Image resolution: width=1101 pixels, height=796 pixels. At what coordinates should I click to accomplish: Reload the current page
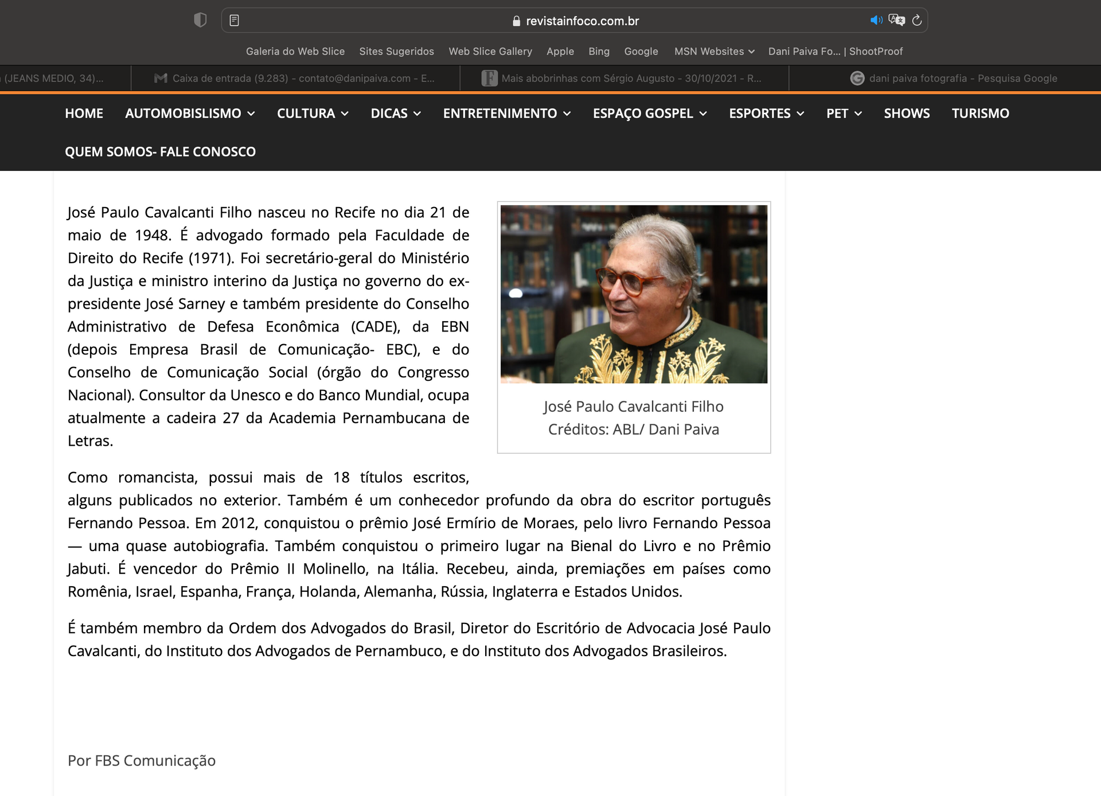coord(916,20)
